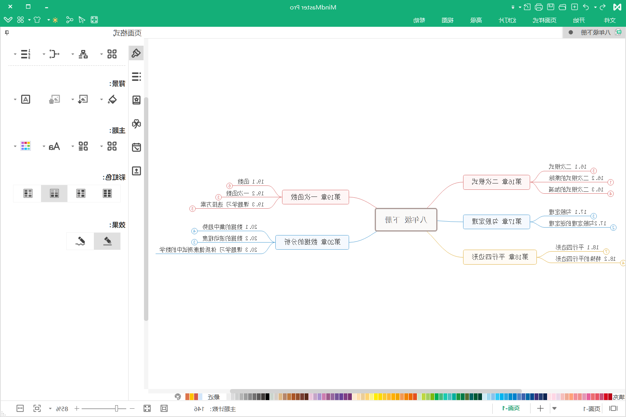Click the tree structure icon in top row
Viewport: 626px width, 417px height.
[x=83, y=54]
